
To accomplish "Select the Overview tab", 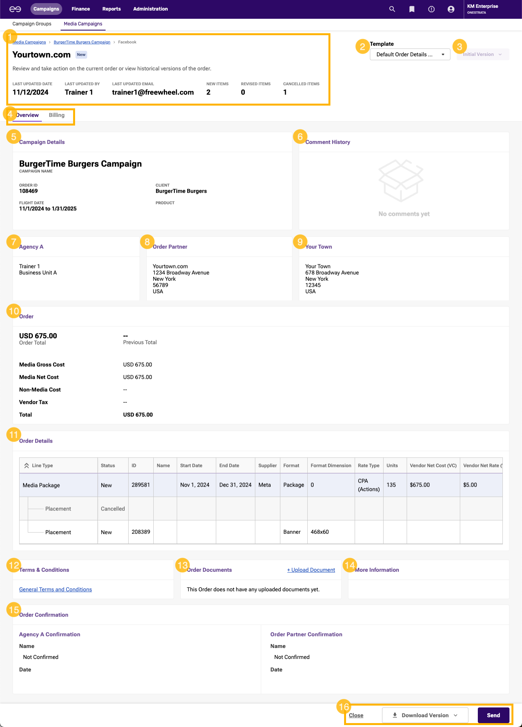I will click(28, 115).
